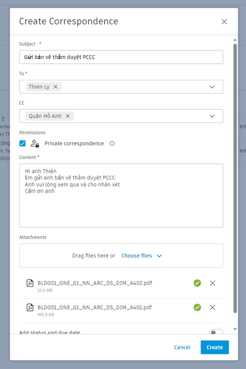The height and width of the screenshot is (369, 246).
Task: Click the dialog scroll down arrow
Action: [x=235, y=329]
